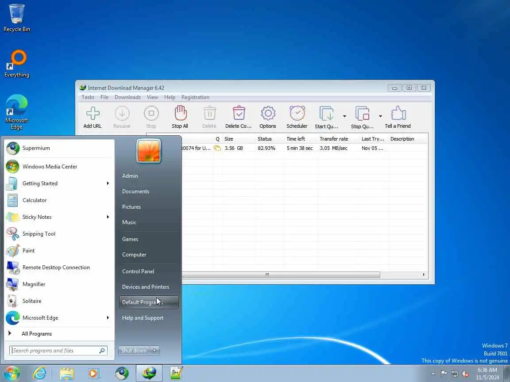Screen dimensions: 510x382
Task: Expand Start Queue dropdown arrow
Action: 344,116
